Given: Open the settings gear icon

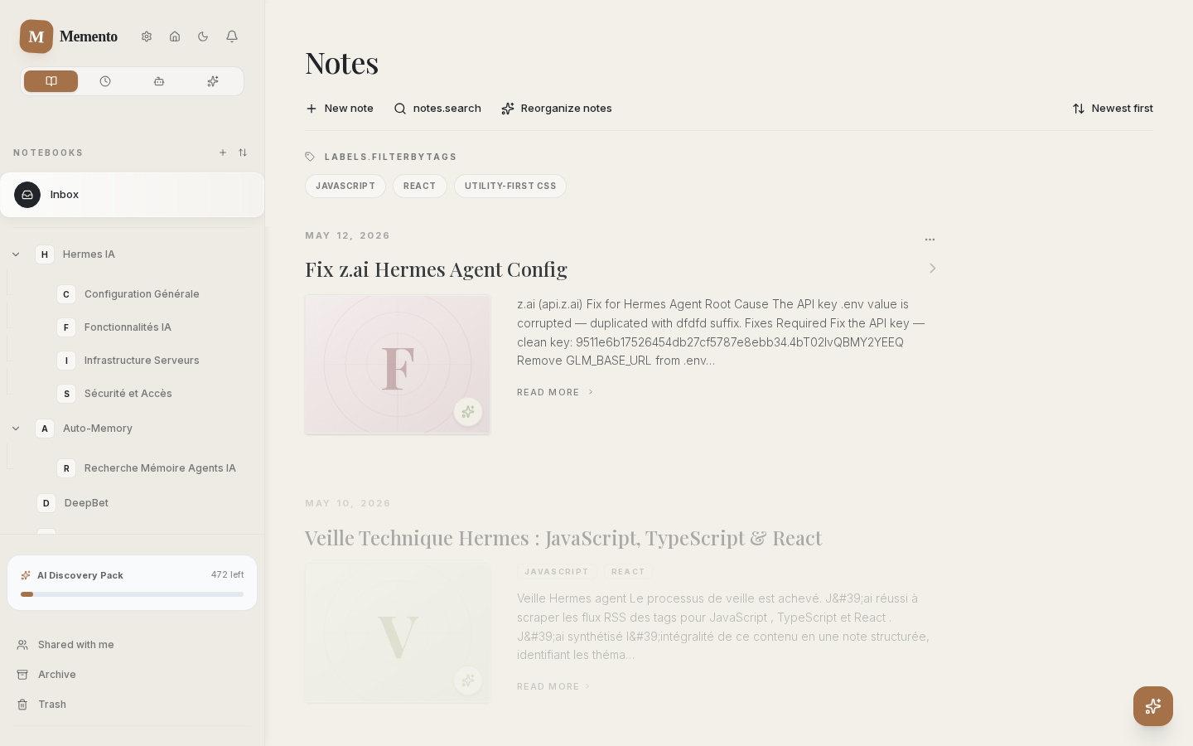Looking at the screenshot, I should (147, 36).
